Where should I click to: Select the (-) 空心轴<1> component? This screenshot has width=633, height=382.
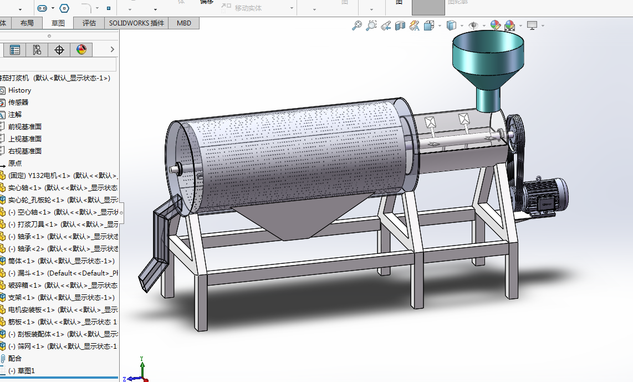(63, 212)
